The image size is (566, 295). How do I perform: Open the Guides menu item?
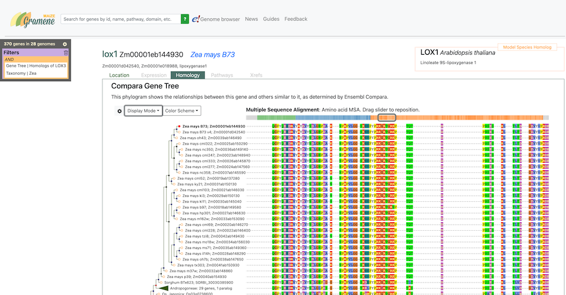coord(271,19)
